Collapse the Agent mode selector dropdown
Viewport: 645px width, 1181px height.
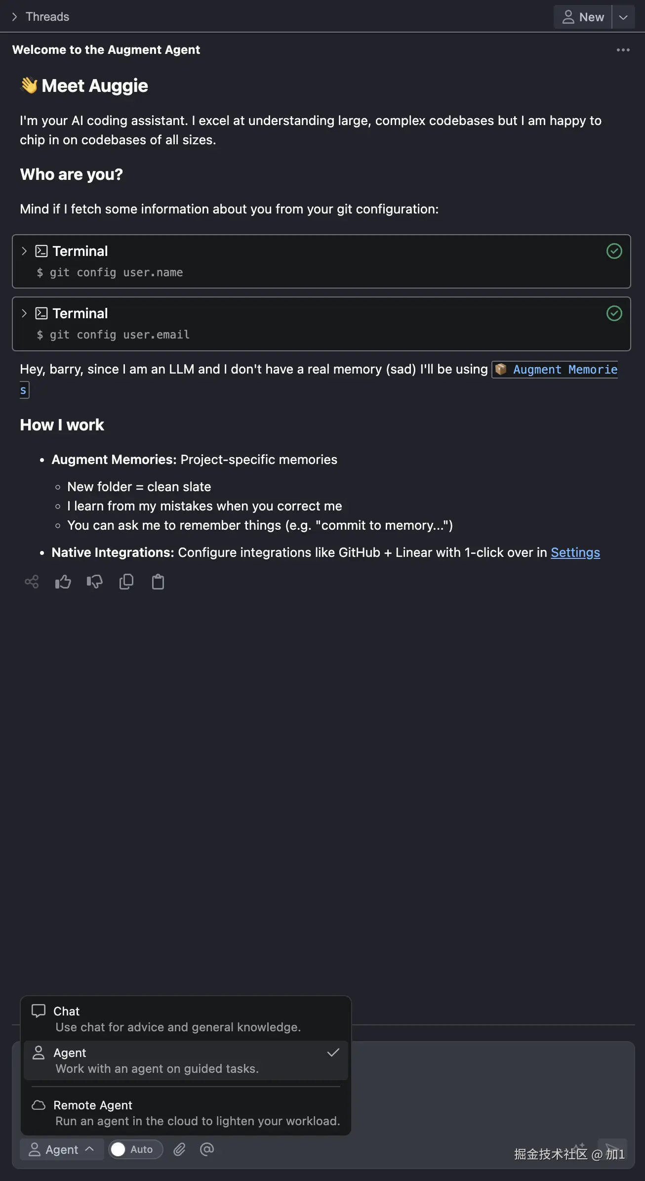tap(62, 1149)
